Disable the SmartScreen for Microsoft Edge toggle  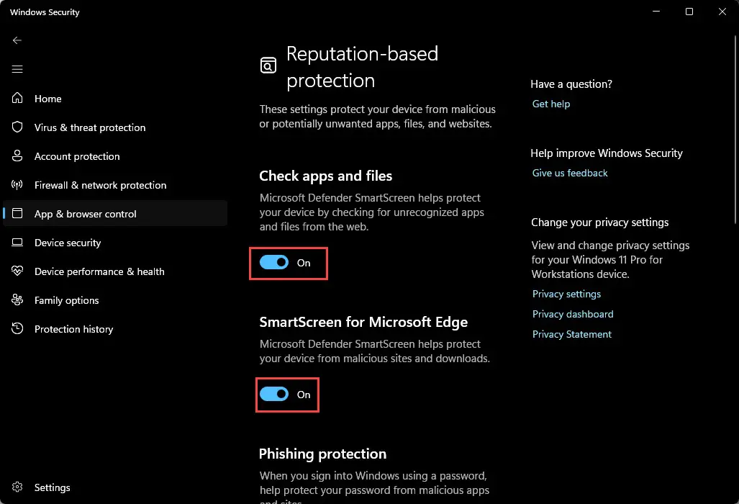(x=274, y=394)
